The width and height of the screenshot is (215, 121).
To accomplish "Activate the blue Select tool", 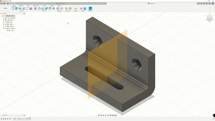I will [90, 8].
